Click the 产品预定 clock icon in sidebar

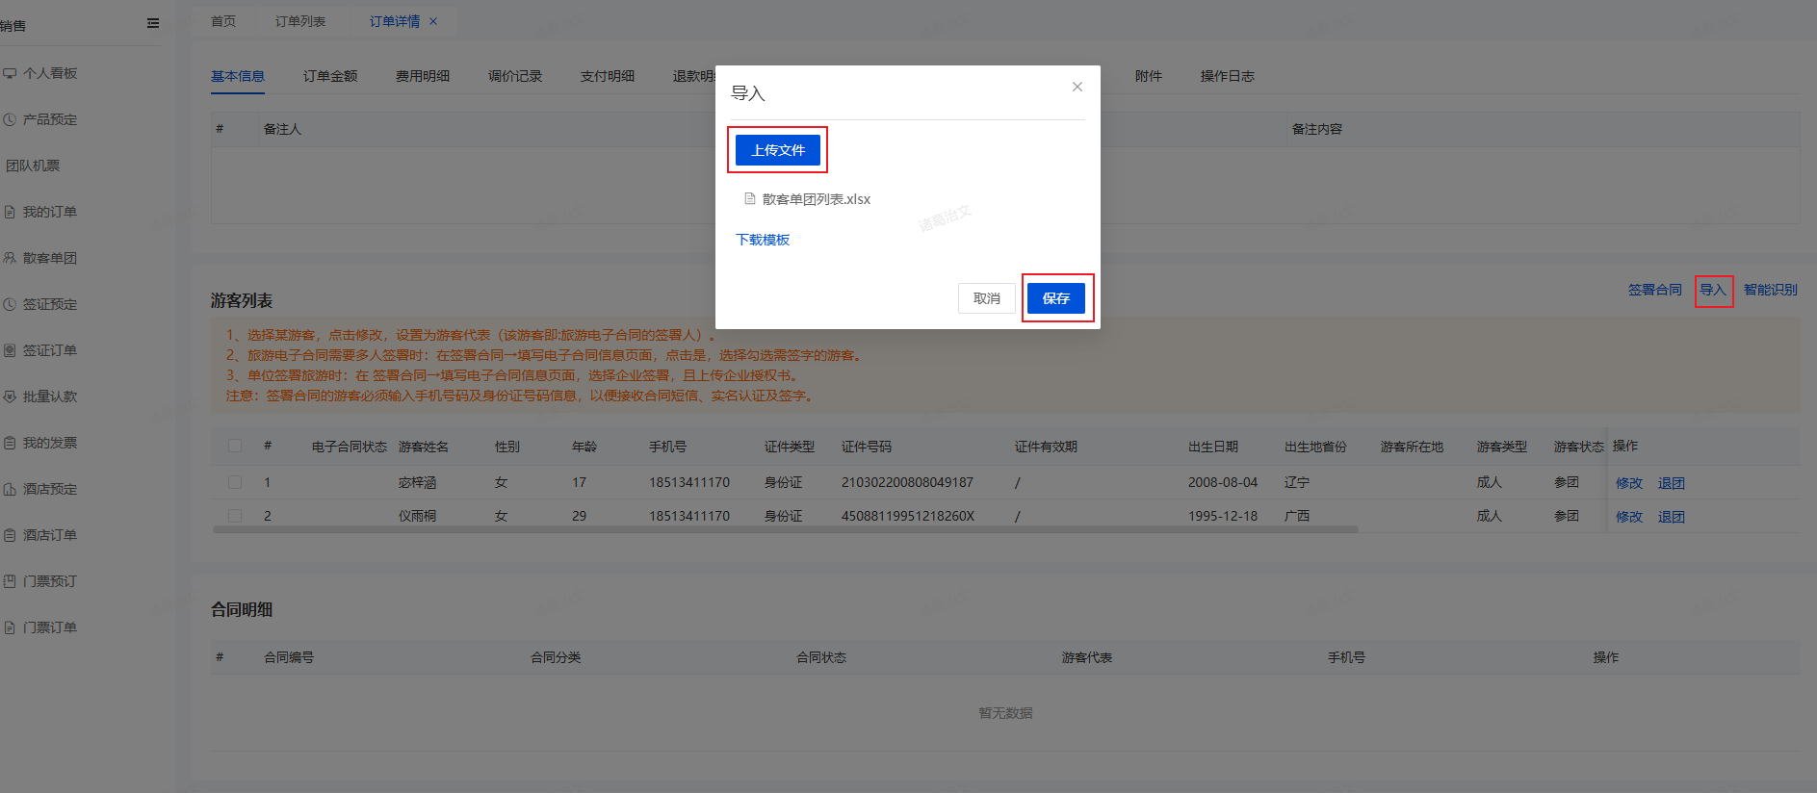tap(10, 119)
